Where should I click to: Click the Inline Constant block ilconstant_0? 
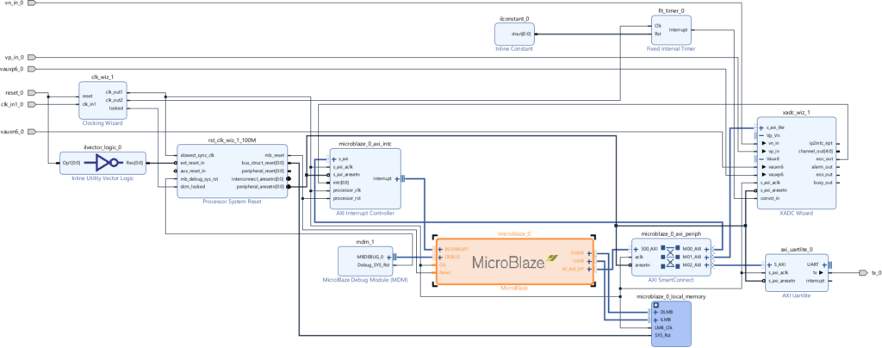[514, 34]
